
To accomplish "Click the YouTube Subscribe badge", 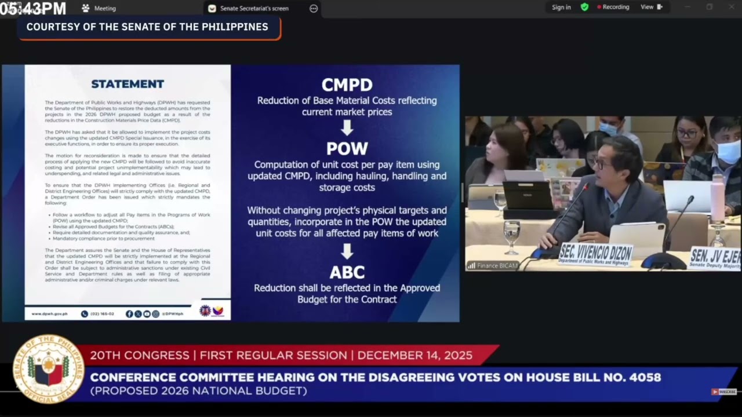I will pos(723,392).
